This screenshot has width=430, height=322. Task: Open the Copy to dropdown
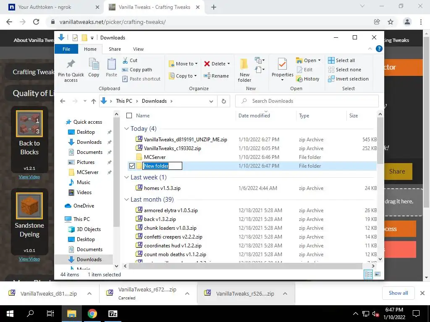[183, 76]
